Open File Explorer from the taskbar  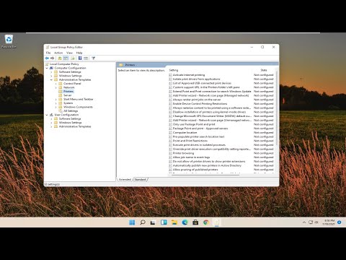point(174,222)
